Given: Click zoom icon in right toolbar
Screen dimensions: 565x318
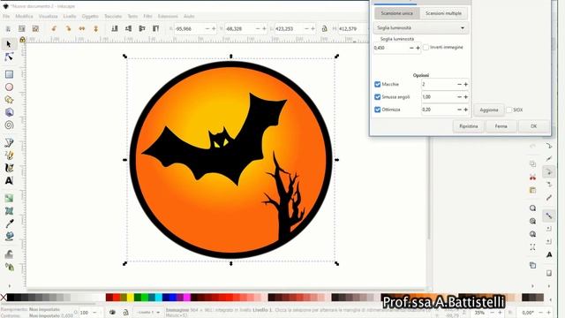Looking at the screenshot, I should tap(532, 208).
